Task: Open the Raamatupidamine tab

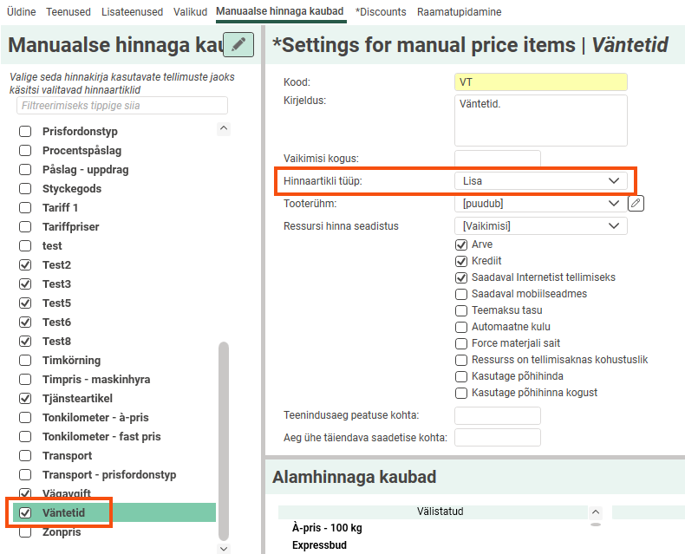Action: (459, 12)
